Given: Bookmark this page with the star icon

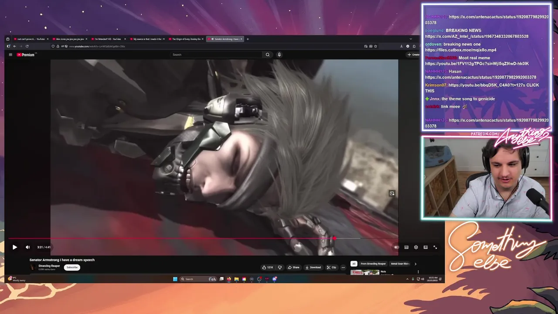Looking at the screenshot, I should [x=375, y=46].
